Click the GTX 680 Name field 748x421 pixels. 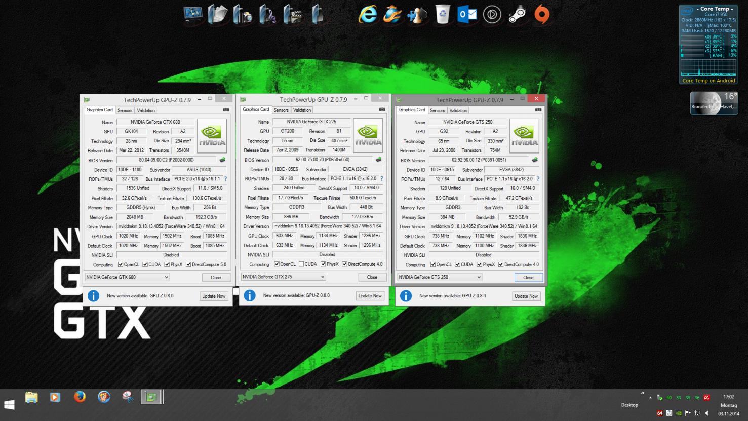[155, 122]
